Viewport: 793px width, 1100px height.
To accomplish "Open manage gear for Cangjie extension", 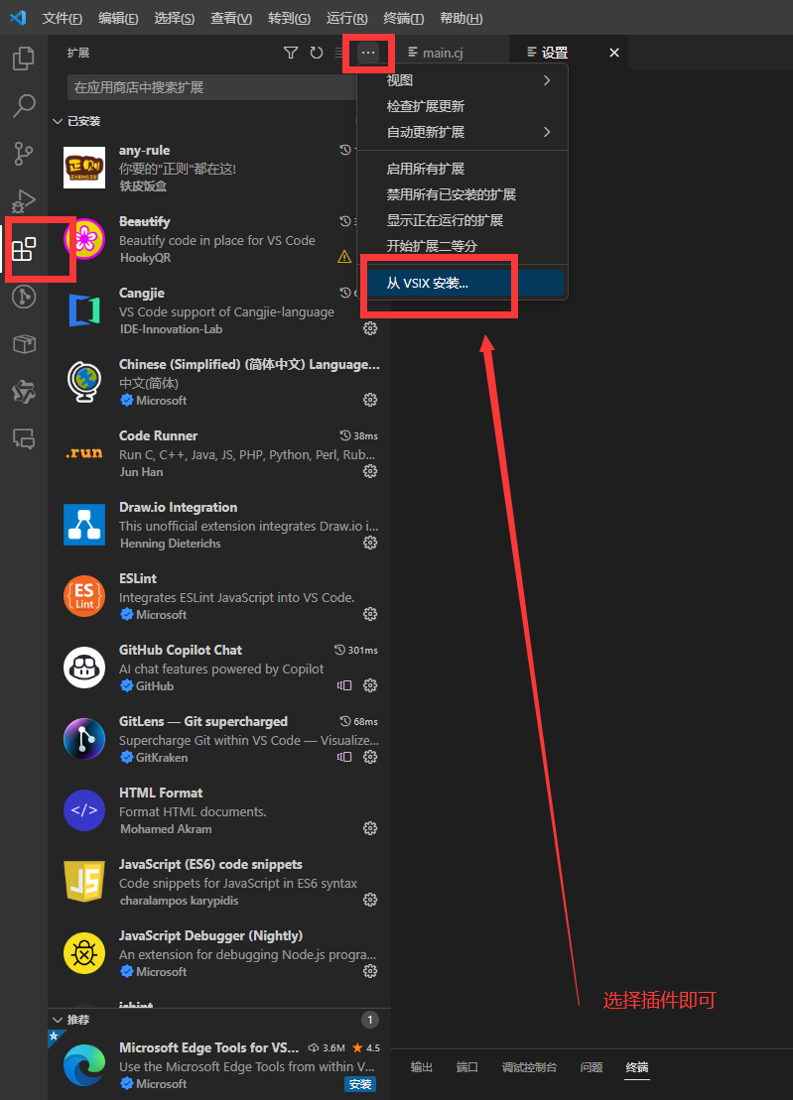I will (370, 328).
